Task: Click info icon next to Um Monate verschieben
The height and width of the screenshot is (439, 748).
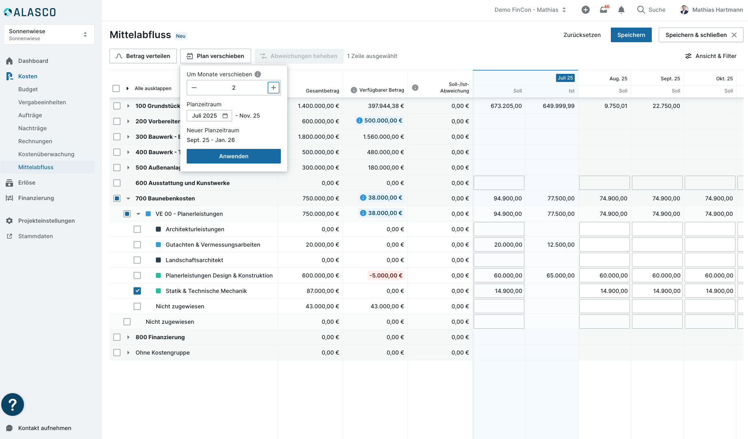Action: click(x=258, y=74)
